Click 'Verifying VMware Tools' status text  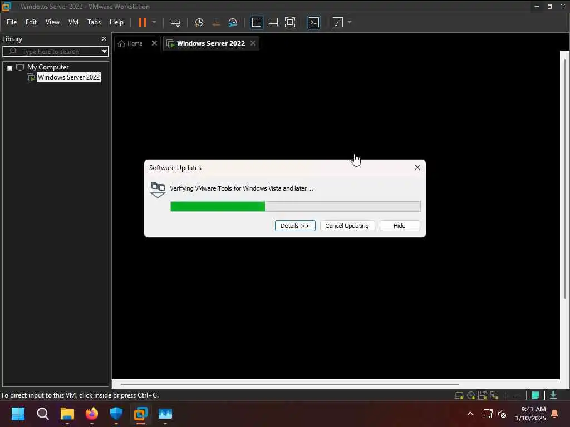(242, 188)
